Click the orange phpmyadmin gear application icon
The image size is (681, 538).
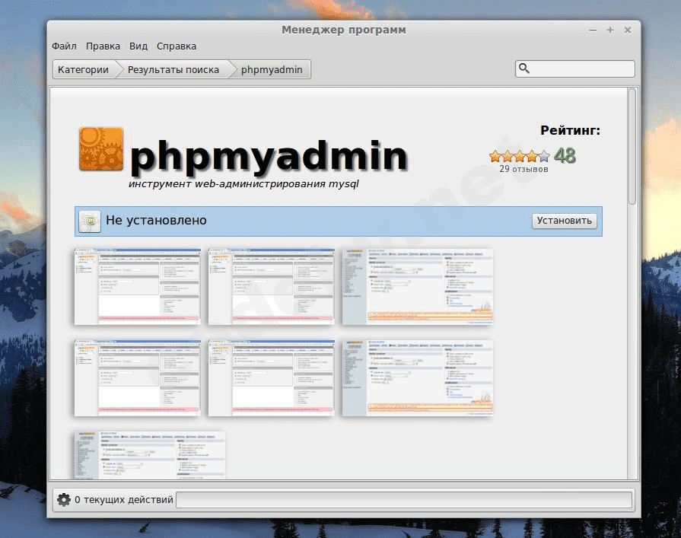click(100, 149)
